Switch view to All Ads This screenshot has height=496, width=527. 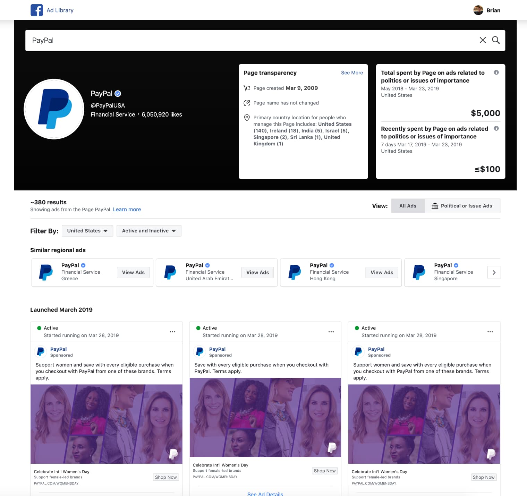(x=408, y=206)
